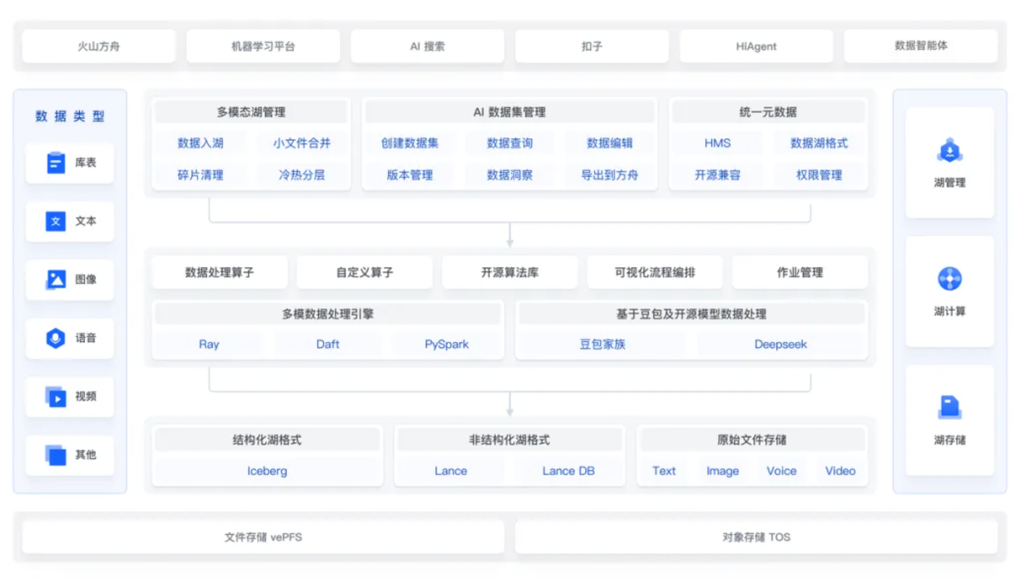This screenshot has height=578, width=1027.
Task: Click the 图像 image icon
Action: pyautogui.click(x=55, y=279)
